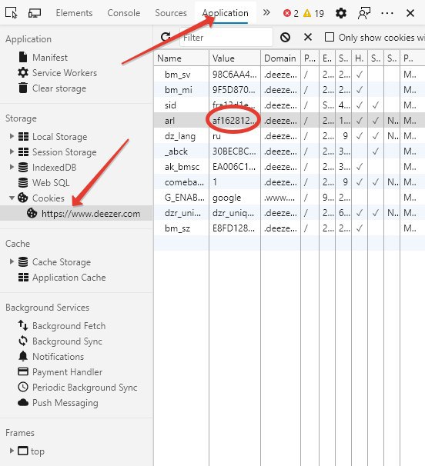Expand the Cache Storage tree node
Viewport: 425px width, 466px height.
point(12,261)
